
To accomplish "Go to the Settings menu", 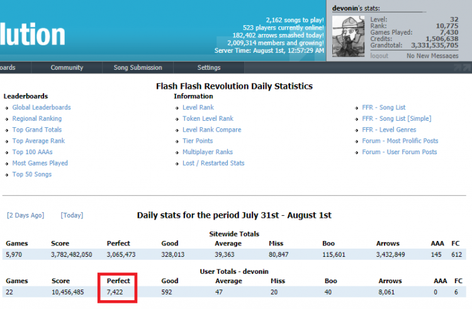I will click(209, 68).
